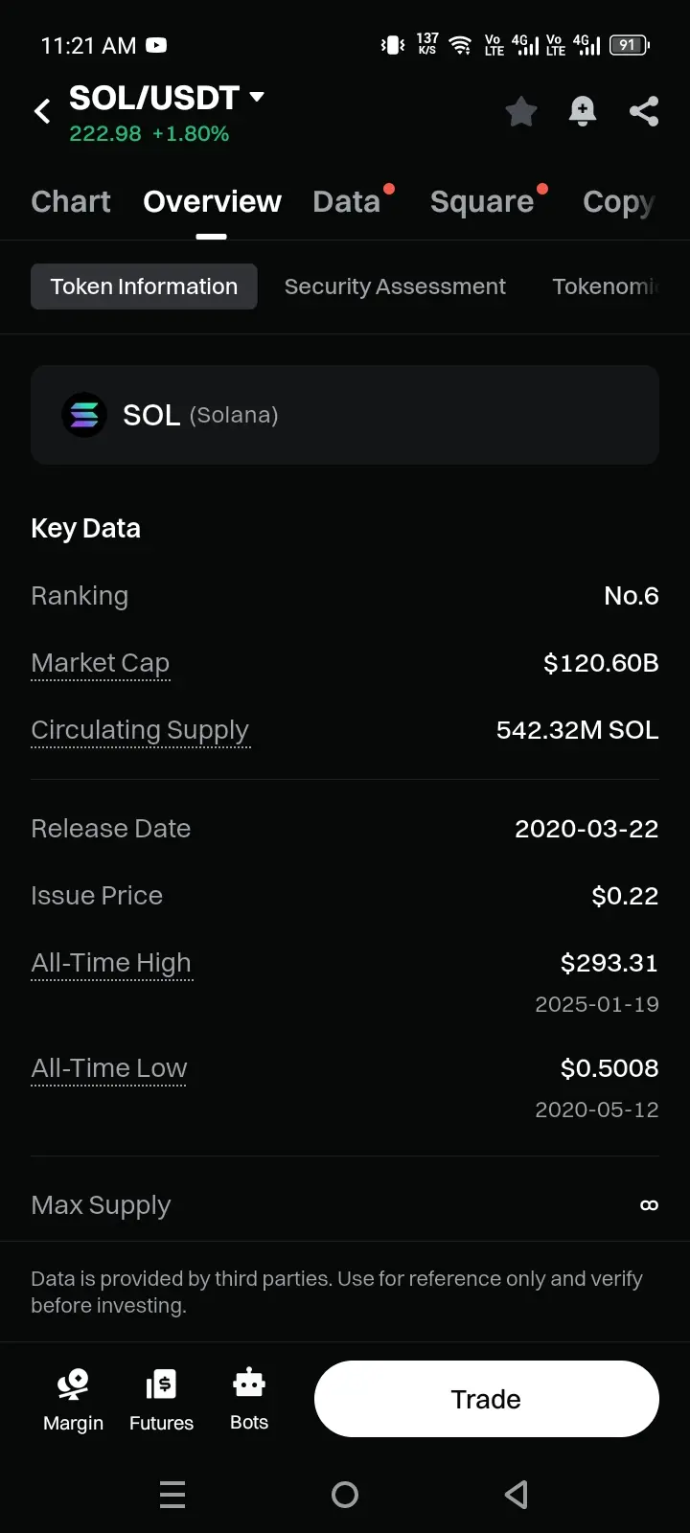Screen dimensions: 690x1533
Task: Toggle the favorite star for SOL/USDT
Action: point(521,111)
